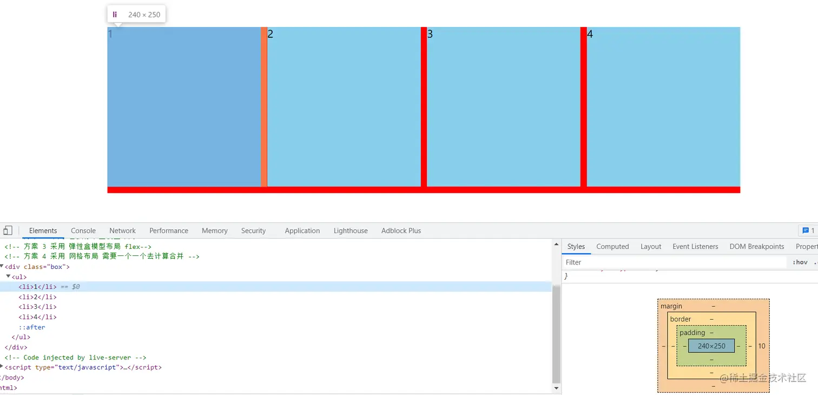Select the 方案 4 网格布局 comment line
The height and width of the screenshot is (395, 818).
102,256
